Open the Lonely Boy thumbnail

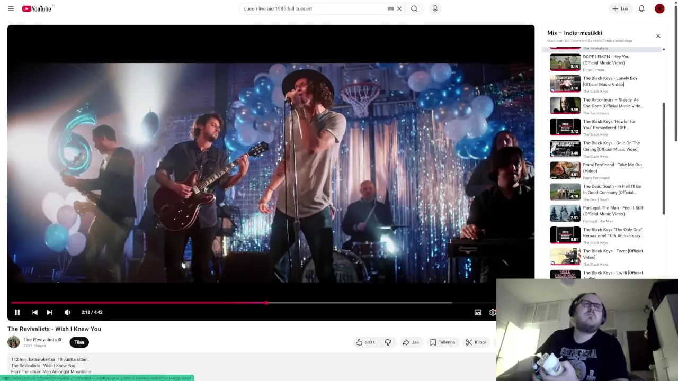pos(565,84)
